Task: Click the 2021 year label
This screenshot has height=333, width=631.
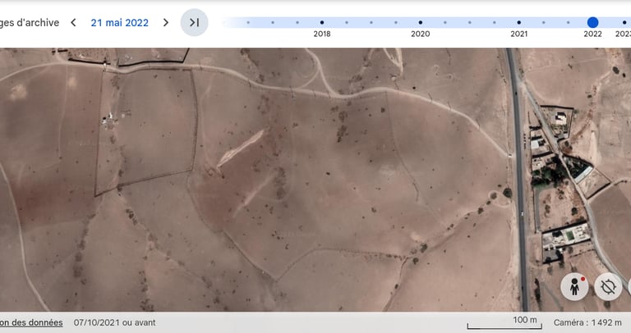Action: click(519, 34)
